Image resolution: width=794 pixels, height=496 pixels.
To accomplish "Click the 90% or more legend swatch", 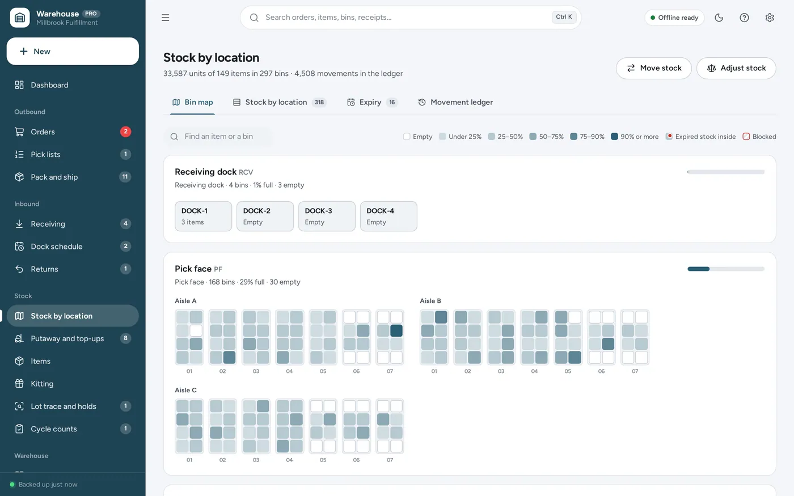I will click(614, 137).
